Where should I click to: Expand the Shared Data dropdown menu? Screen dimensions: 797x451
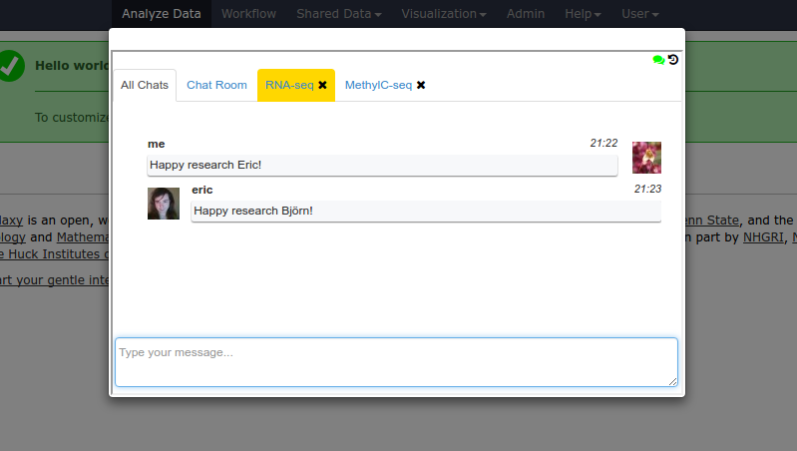point(338,14)
